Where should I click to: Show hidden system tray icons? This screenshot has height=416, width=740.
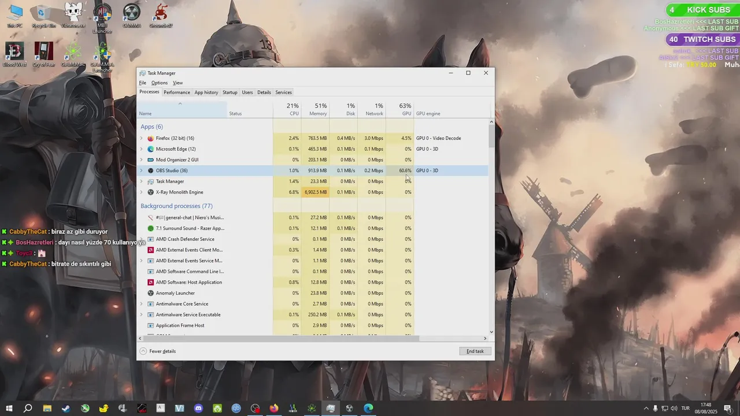646,408
